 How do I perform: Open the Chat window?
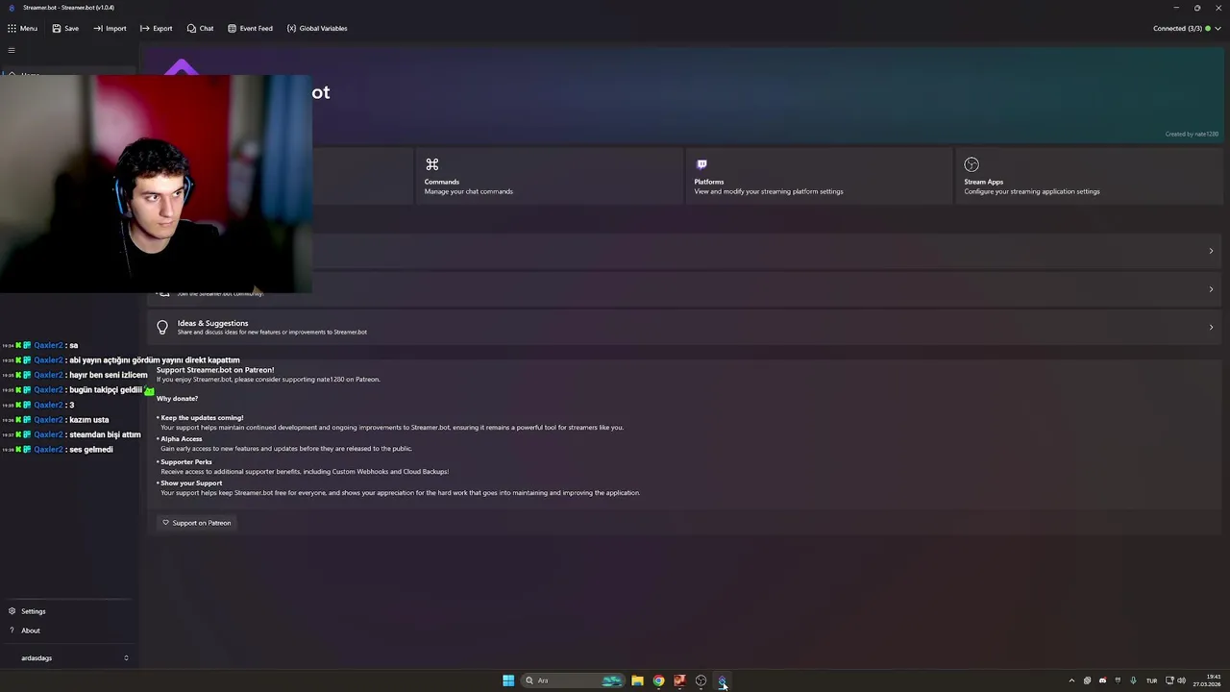[x=200, y=28]
